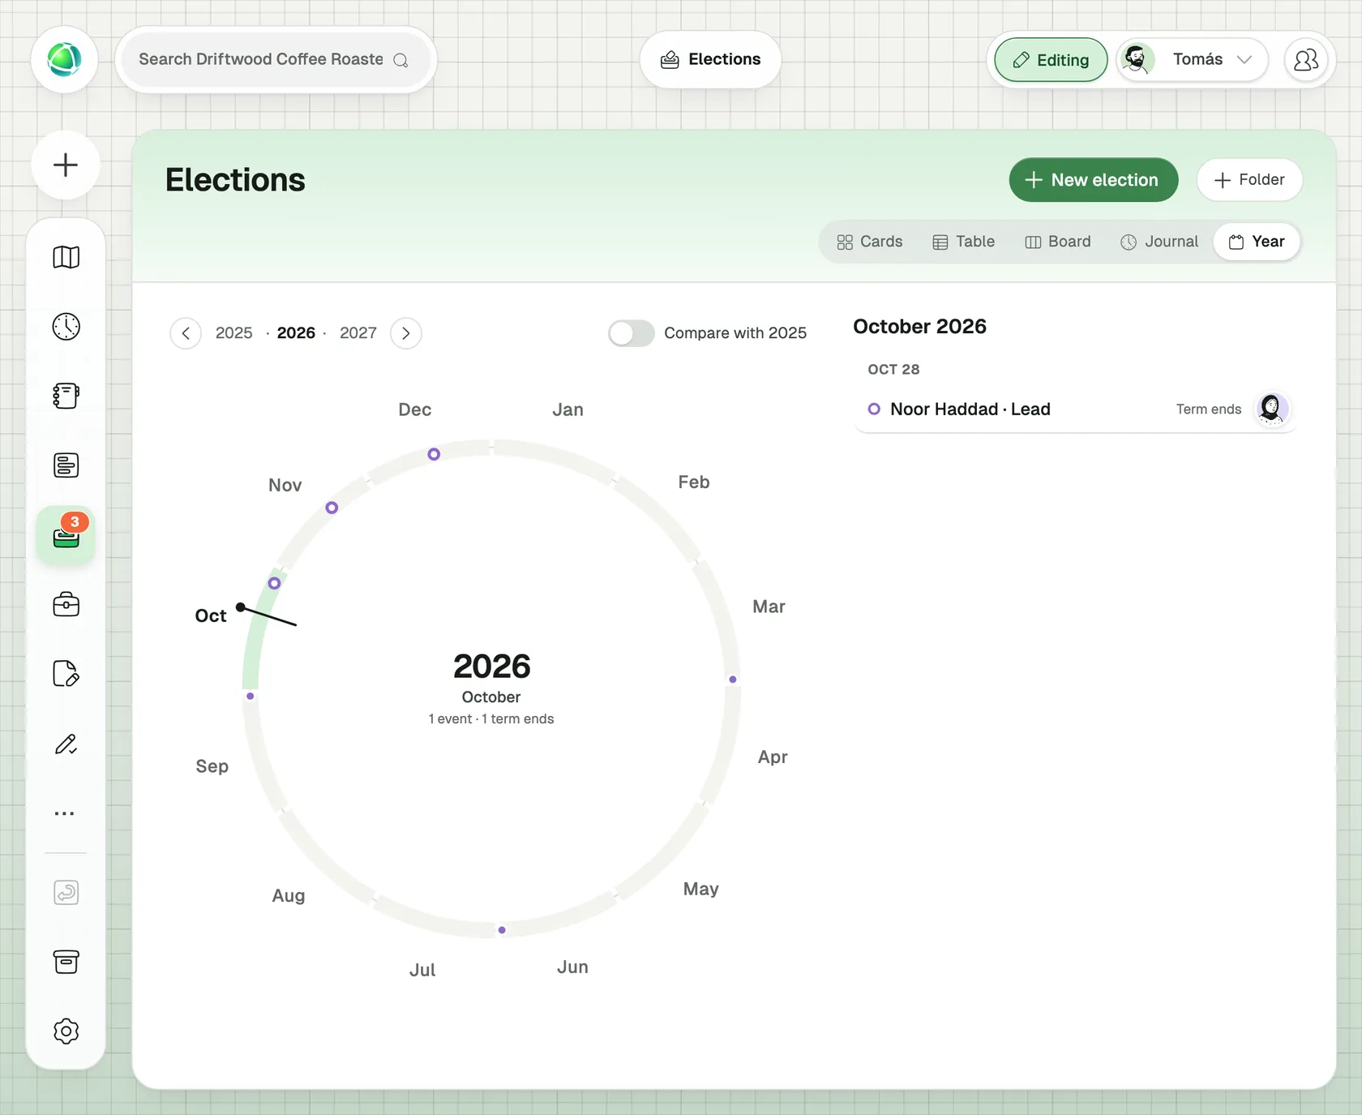
Task: Open the archive box icon in sidebar
Action: click(66, 962)
